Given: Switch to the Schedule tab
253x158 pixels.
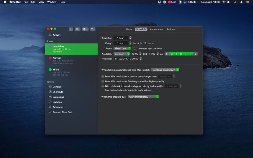Looking at the screenshot, I should 141,29.
